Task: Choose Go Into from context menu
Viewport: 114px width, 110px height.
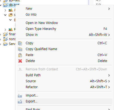Action: 65,15
